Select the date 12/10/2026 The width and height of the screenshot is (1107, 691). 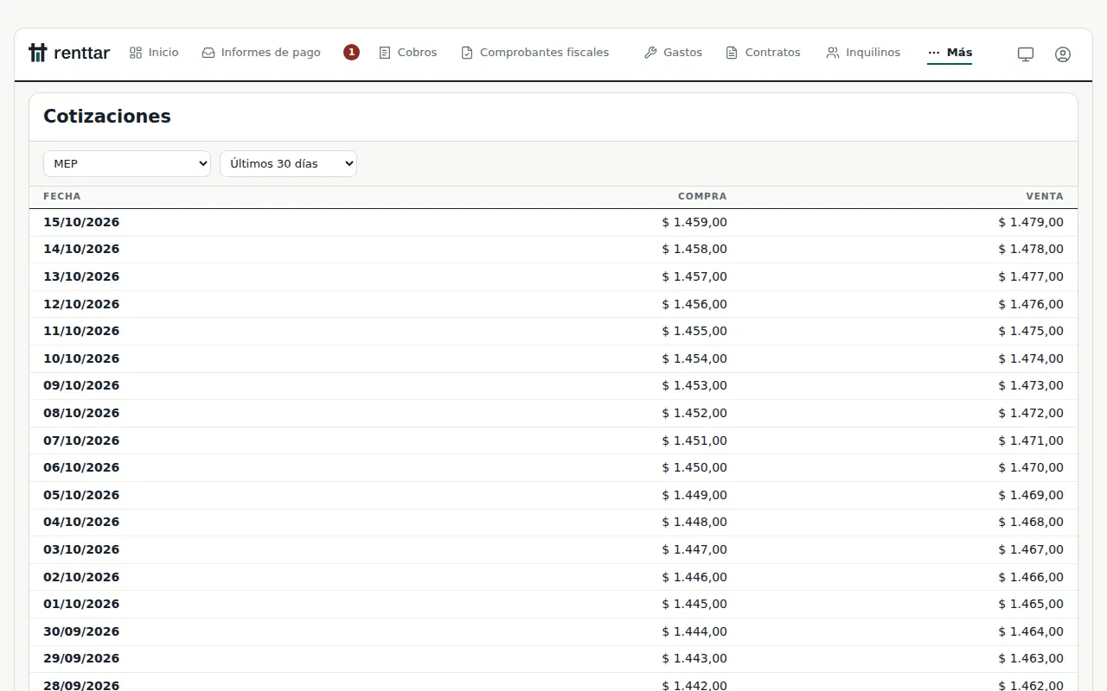81,304
